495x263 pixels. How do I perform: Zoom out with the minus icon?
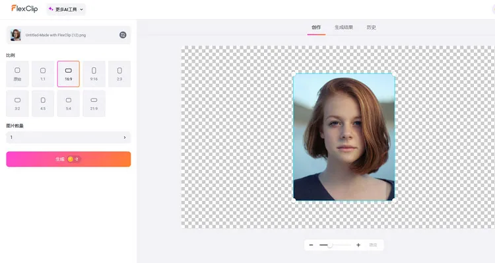pos(311,245)
